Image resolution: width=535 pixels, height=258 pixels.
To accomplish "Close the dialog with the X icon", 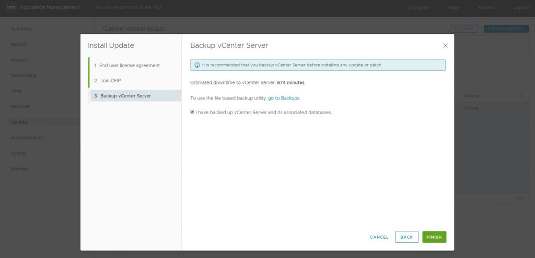I will point(445,46).
